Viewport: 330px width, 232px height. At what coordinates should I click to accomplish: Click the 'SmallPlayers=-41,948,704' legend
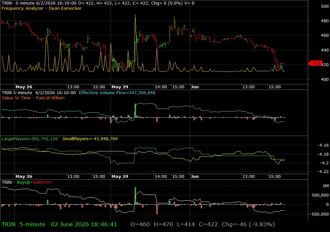[x=90, y=139]
